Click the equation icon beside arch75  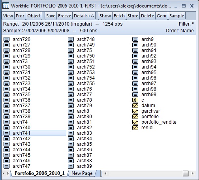pyautogui.click(x=71, y=50)
